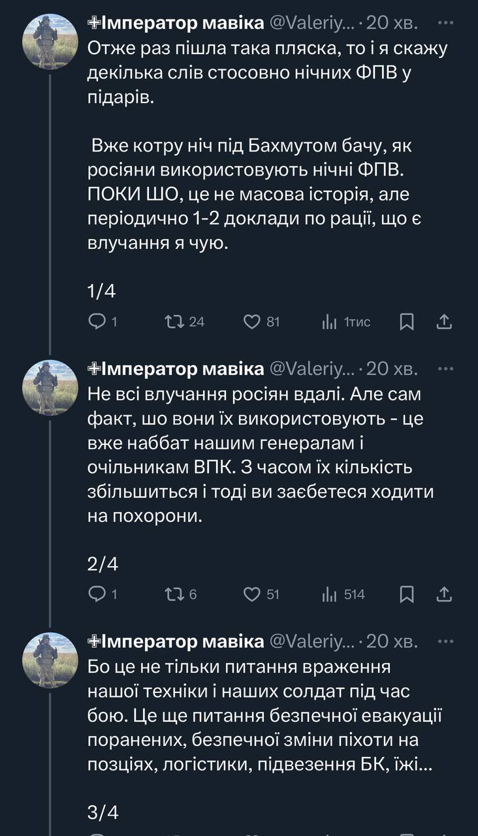Open author handle on the 3/4 tweet
The image size is (478, 836).
311,642
